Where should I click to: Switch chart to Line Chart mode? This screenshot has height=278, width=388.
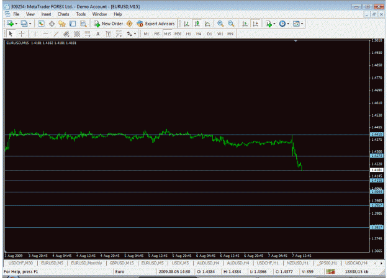click(207, 24)
